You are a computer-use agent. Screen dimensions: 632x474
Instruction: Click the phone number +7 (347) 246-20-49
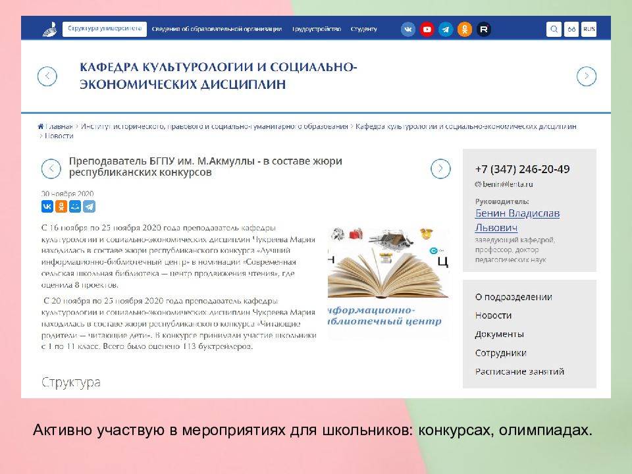(522, 169)
